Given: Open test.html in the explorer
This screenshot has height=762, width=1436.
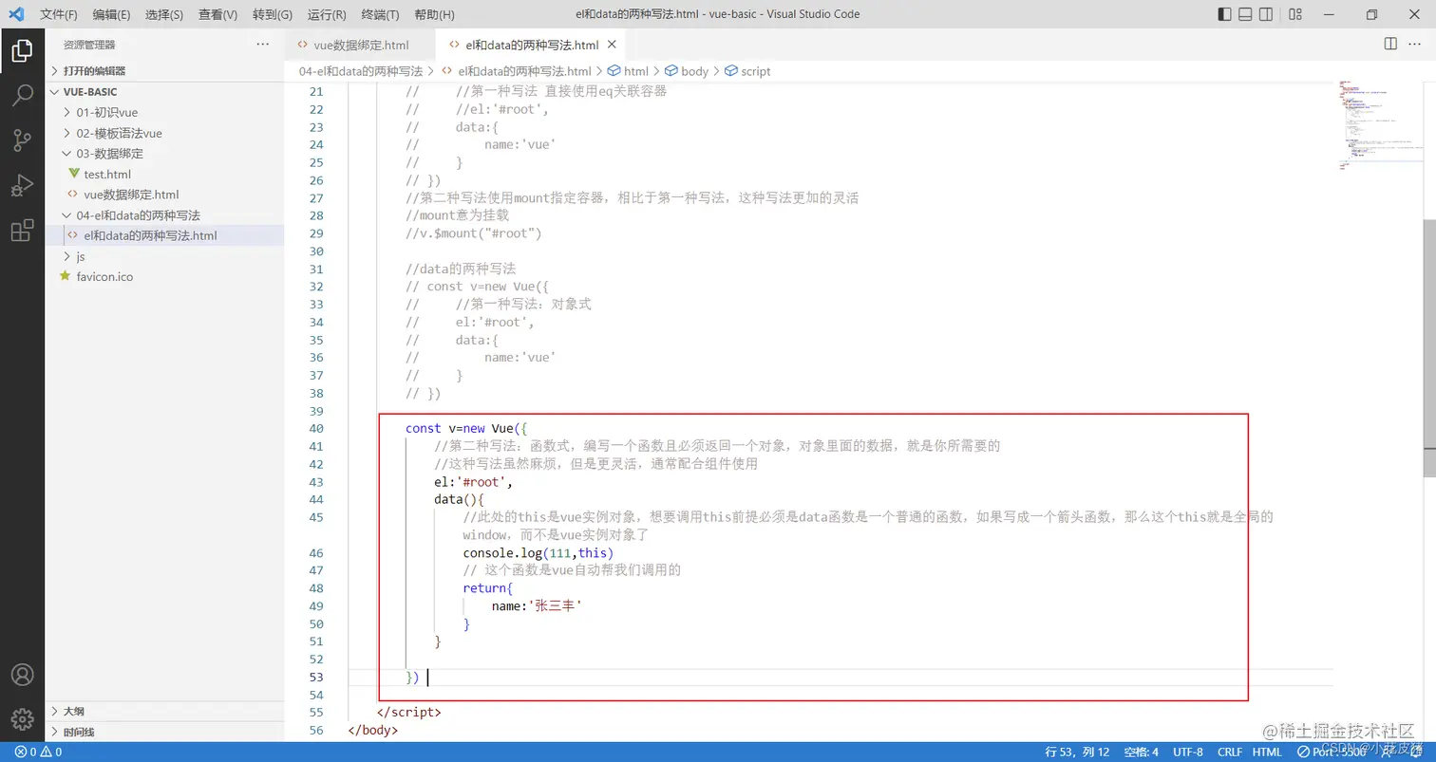Looking at the screenshot, I should (164, 174).
